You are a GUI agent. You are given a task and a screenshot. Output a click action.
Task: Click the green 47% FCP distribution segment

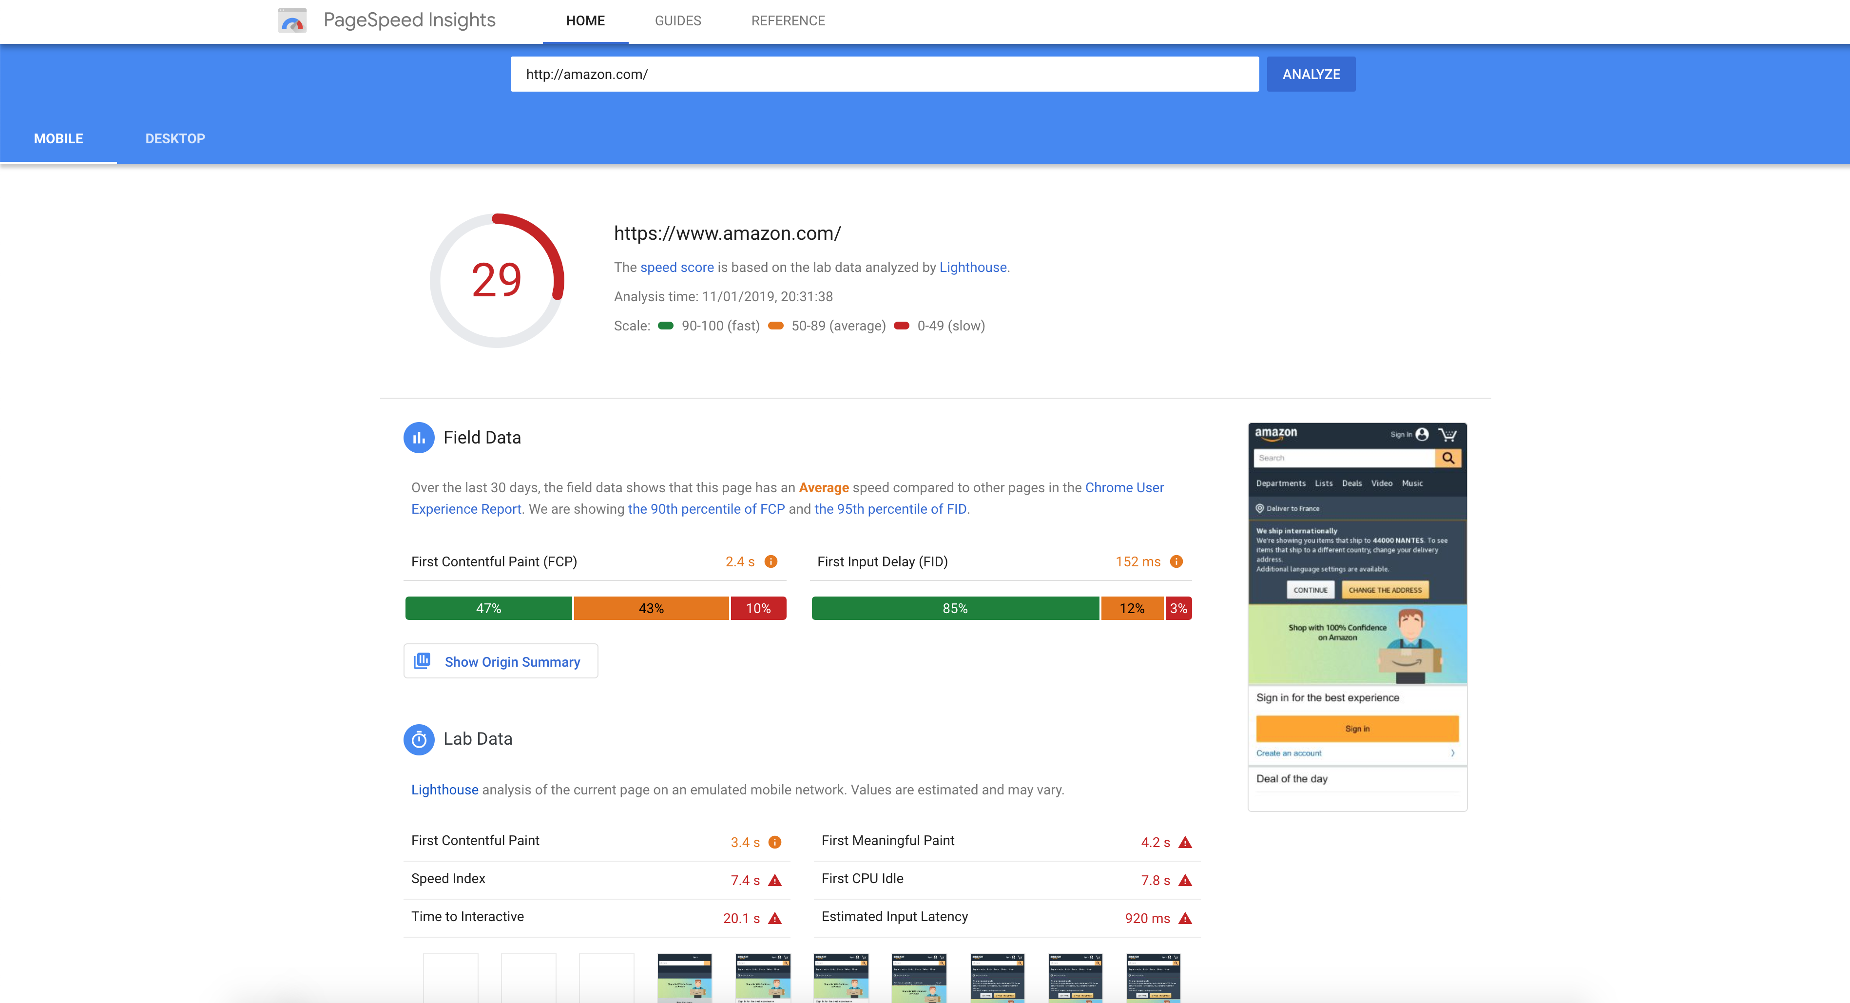[488, 608]
